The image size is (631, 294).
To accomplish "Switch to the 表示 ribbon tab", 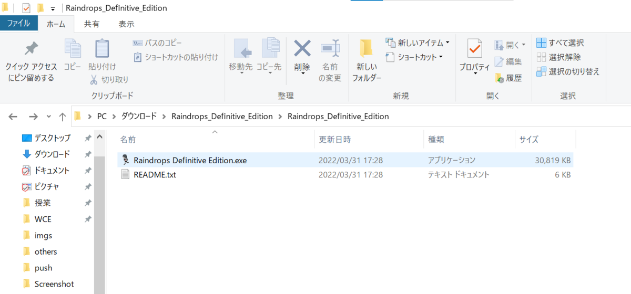I will (x=126, y=24).
